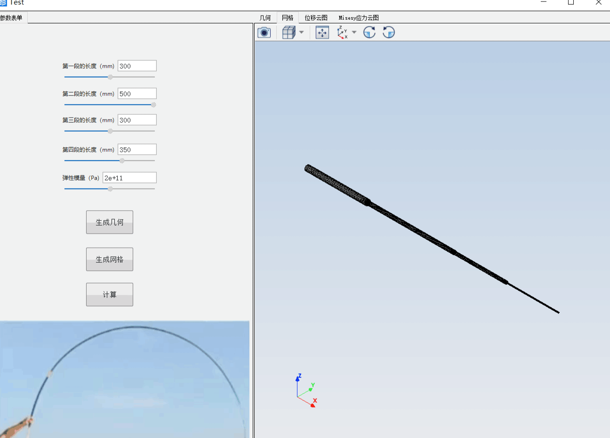Click the 第四段的长度 slider handle

click(122, 161)
